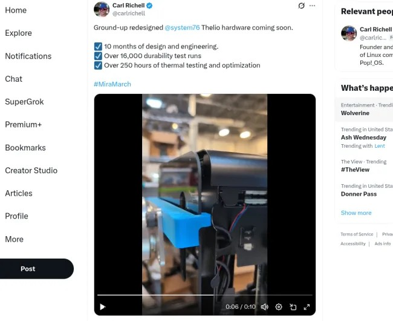Open the @system76 mention link
This screenshot has width=393, height=321.
(x=182, y=28)
